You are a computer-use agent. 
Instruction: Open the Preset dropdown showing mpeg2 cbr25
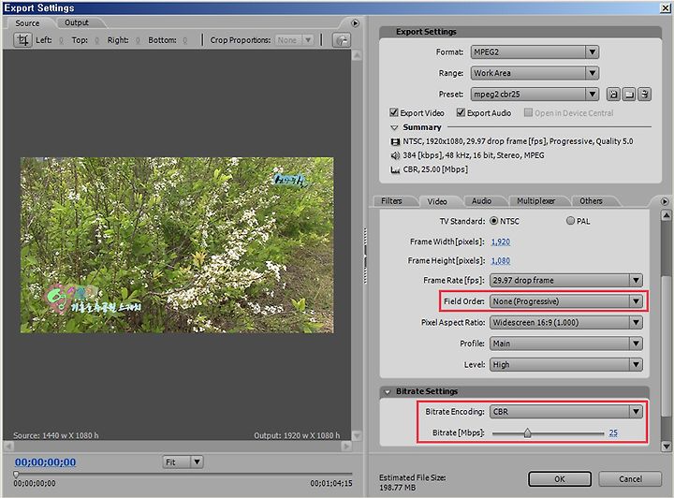pyautogui.click(x=535, y=95)
